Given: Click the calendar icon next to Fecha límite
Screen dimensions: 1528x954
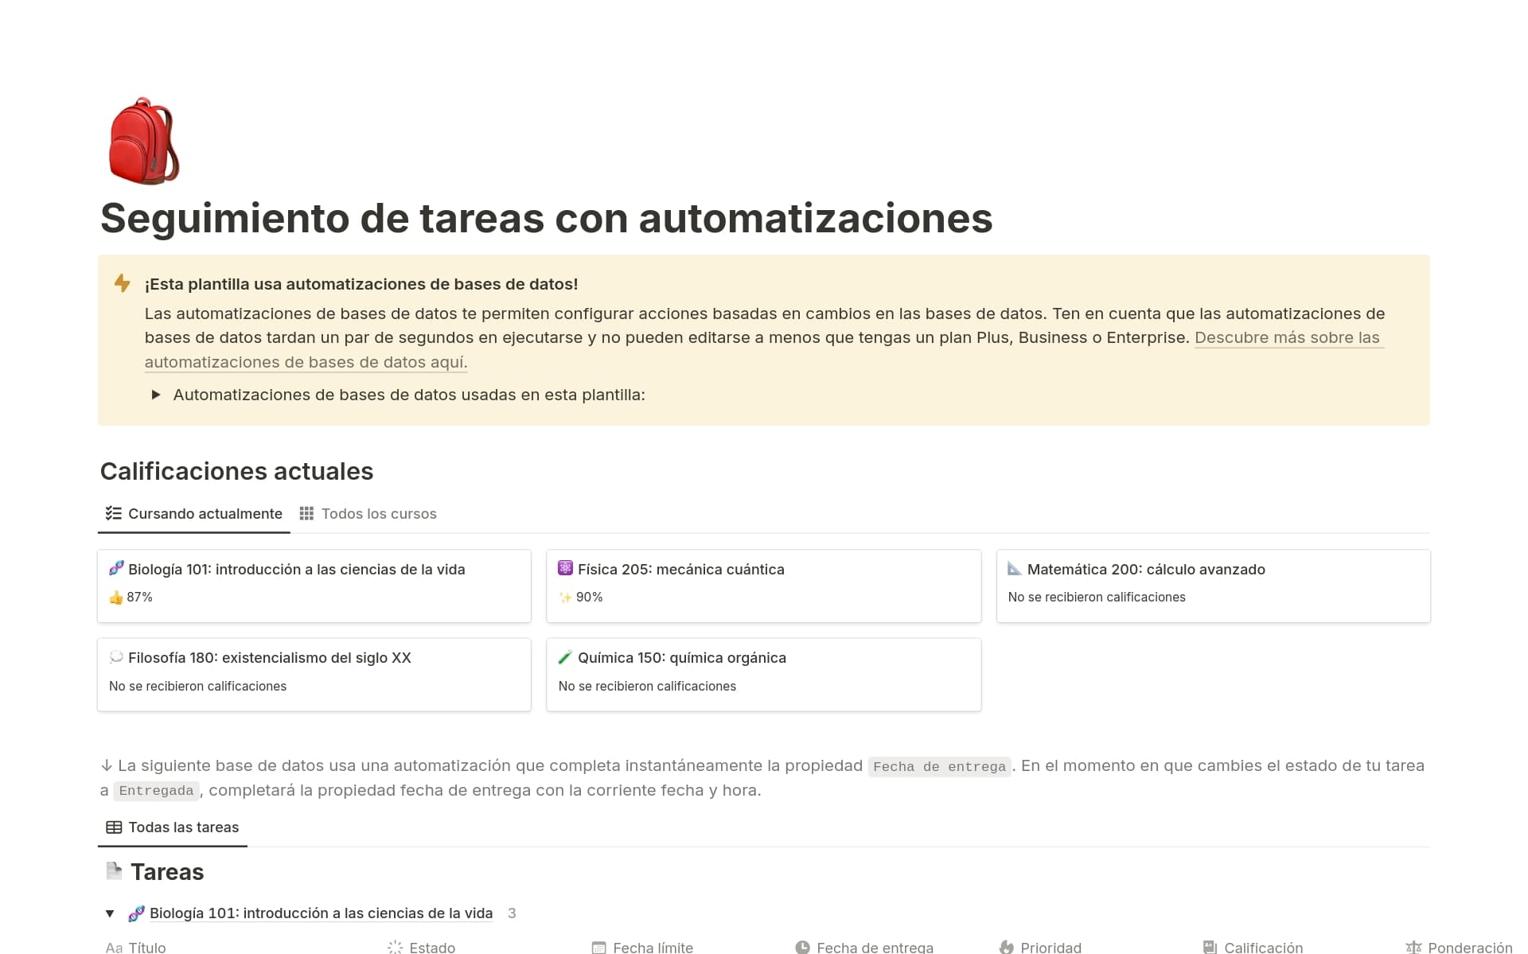Looking at the screenshot, I should 598,947.
